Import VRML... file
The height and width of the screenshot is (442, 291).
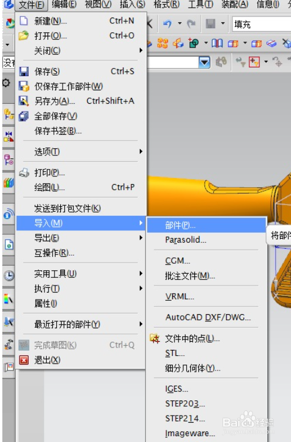click(207, 297)
